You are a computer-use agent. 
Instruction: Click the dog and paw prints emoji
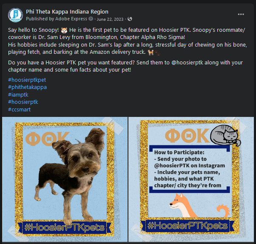[154, 53]
